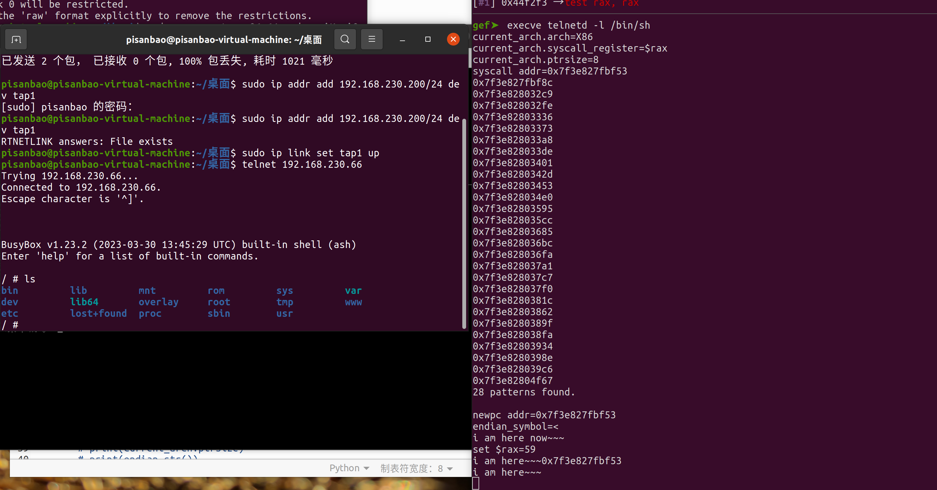Search in the terminal window
The width and height of the screenshot is (937, 490).
coord(345,39)
